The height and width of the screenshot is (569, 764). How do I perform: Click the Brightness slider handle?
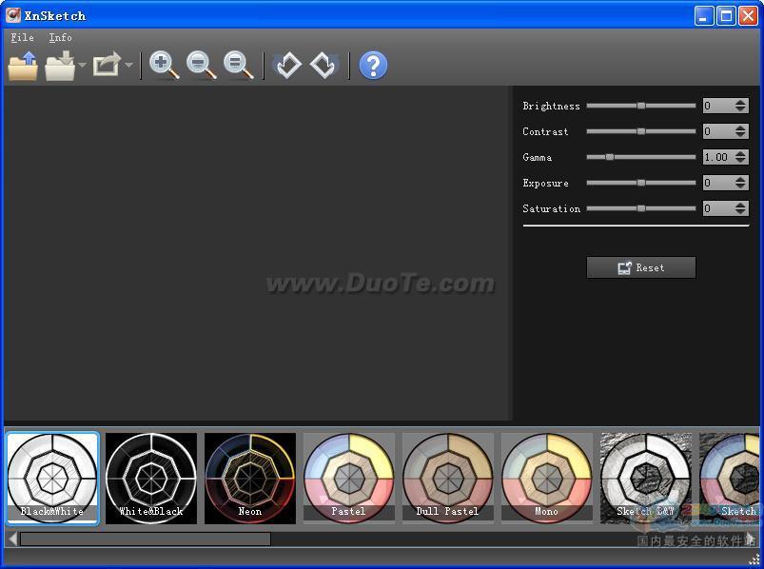tap(641, 106)
